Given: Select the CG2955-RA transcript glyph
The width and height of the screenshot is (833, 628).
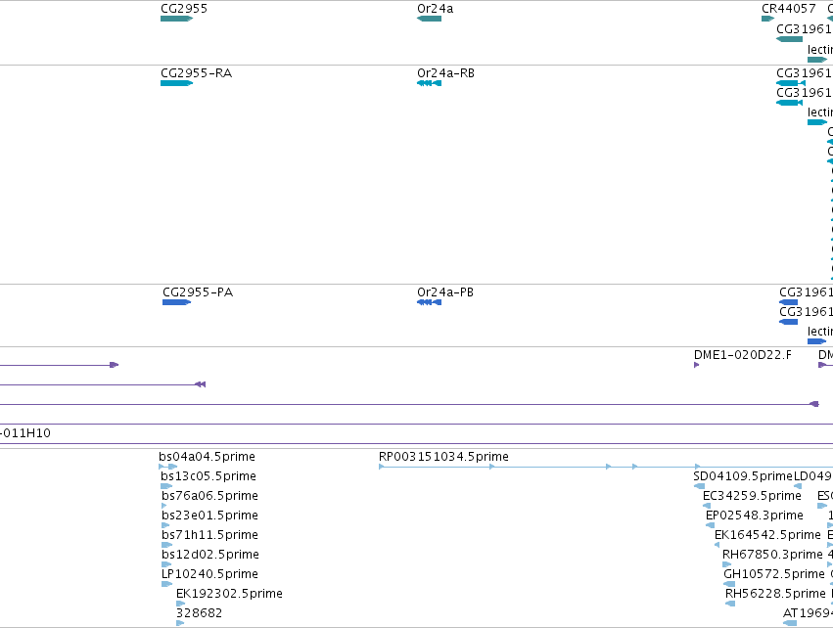Looking at the screenshot, I should point(176,83).
